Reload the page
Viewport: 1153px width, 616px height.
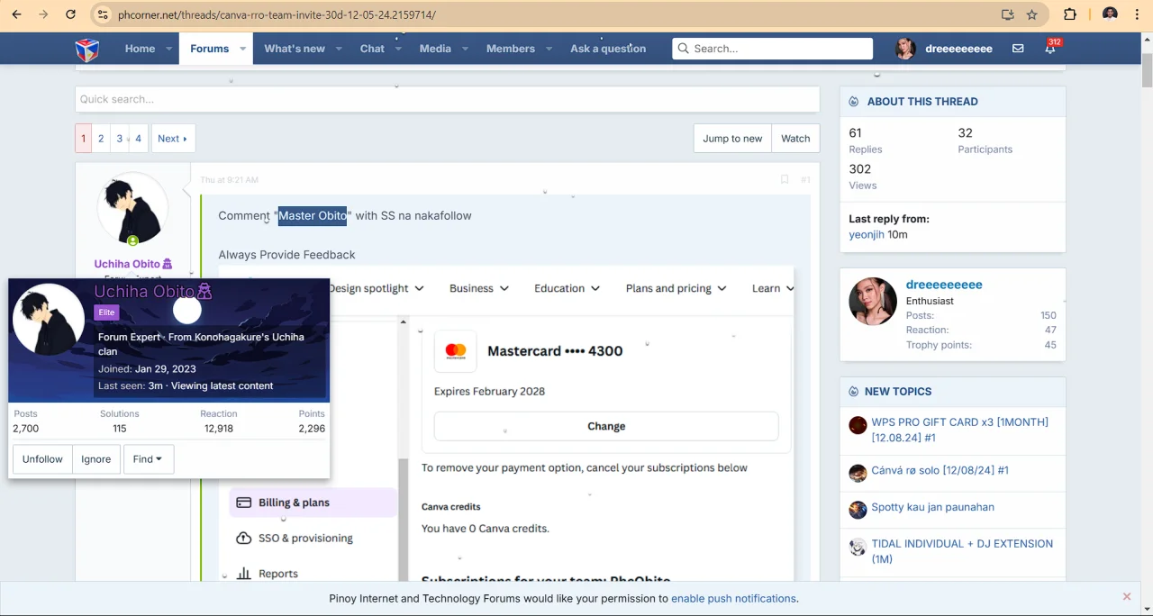[70, 14]
